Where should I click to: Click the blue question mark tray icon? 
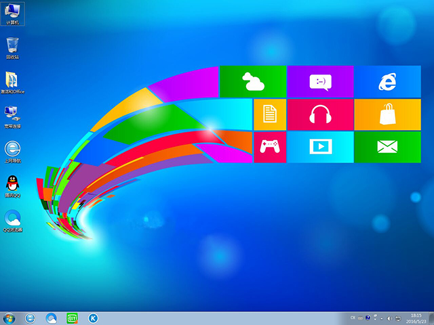[368, 318]
